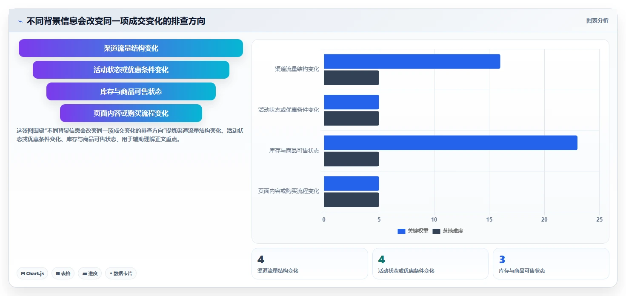The image size is (626, 296).
Task: Click the 表格 tag chip
Action: [63, 273]
